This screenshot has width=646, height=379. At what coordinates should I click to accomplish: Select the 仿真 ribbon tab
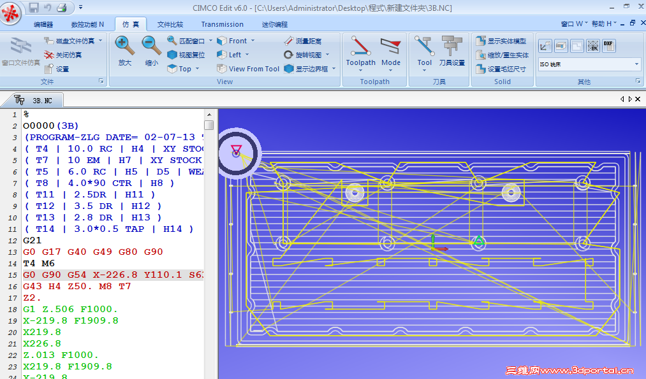click(x=131, y=24)
